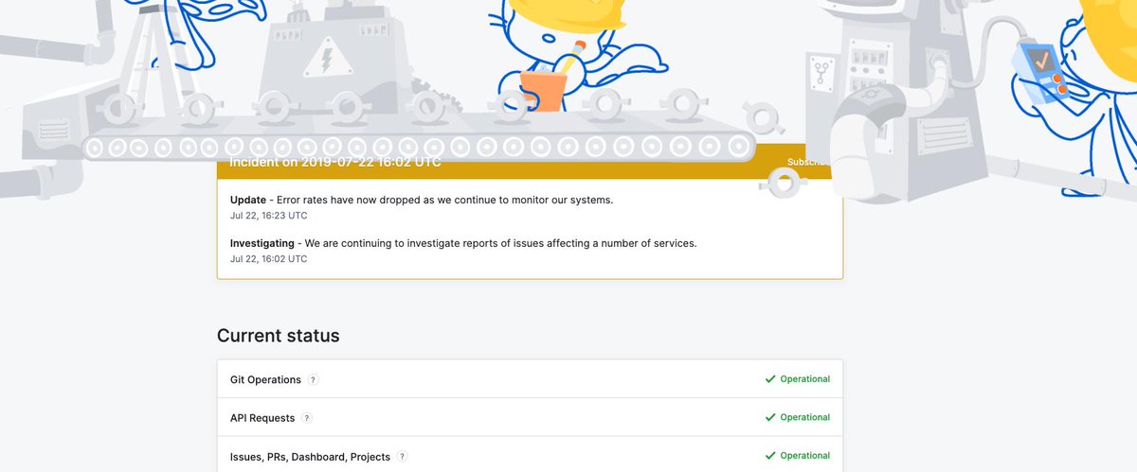Viewport: 1137px width, 472px height.
Task: Click the Operational status text for Git Operations
Action: [x=804, y=379]
